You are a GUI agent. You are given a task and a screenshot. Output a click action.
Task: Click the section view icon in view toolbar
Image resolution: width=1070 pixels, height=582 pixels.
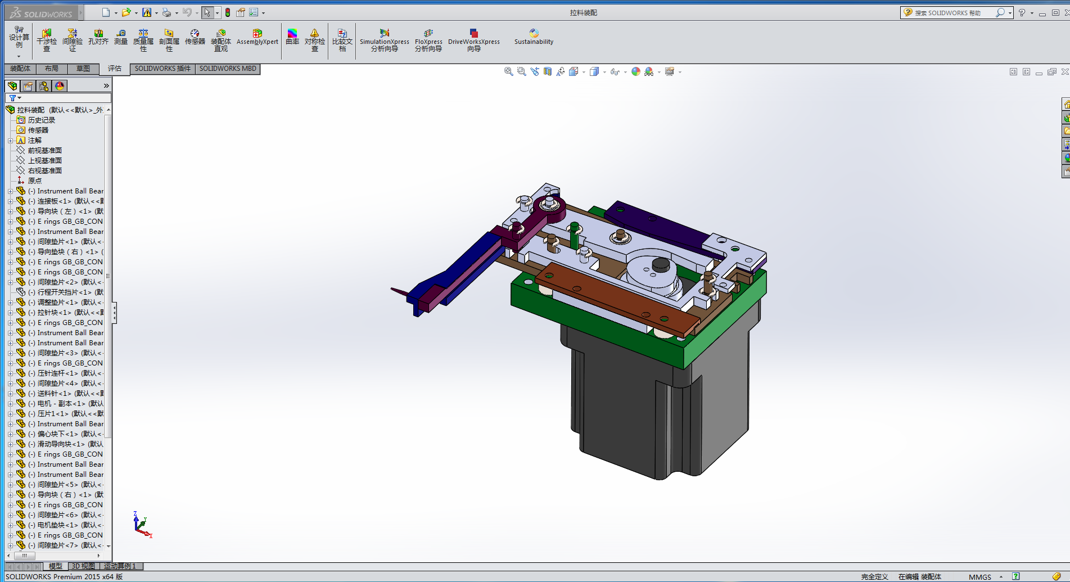point(547,71)
